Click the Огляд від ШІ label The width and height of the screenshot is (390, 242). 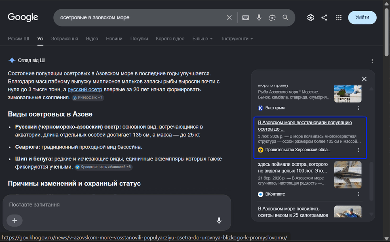(32, 60)
